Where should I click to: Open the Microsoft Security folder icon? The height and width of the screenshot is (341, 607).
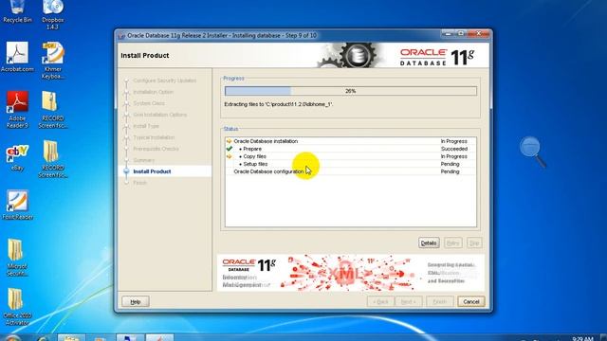click(x=17, y=258)
